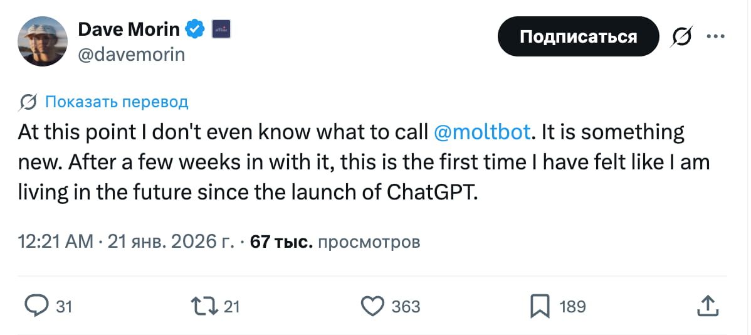This screenshot has height=335, width=751.
Task: Click the share upload arrow icon
Action: 706,306
